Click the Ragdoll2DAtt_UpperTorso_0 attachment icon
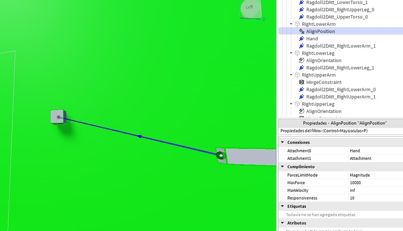Viewport: 403px width, 231px height. pyautogui.click(x=301, y=17)
